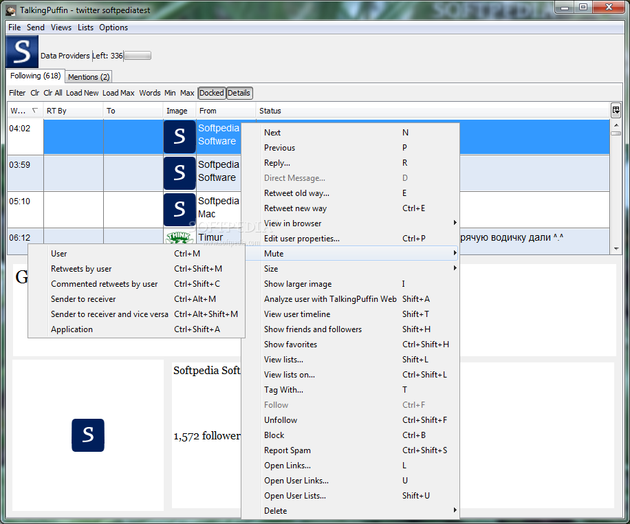Switch to the Mentions (2) tab
630x524 pixels.
coord(89,77)
